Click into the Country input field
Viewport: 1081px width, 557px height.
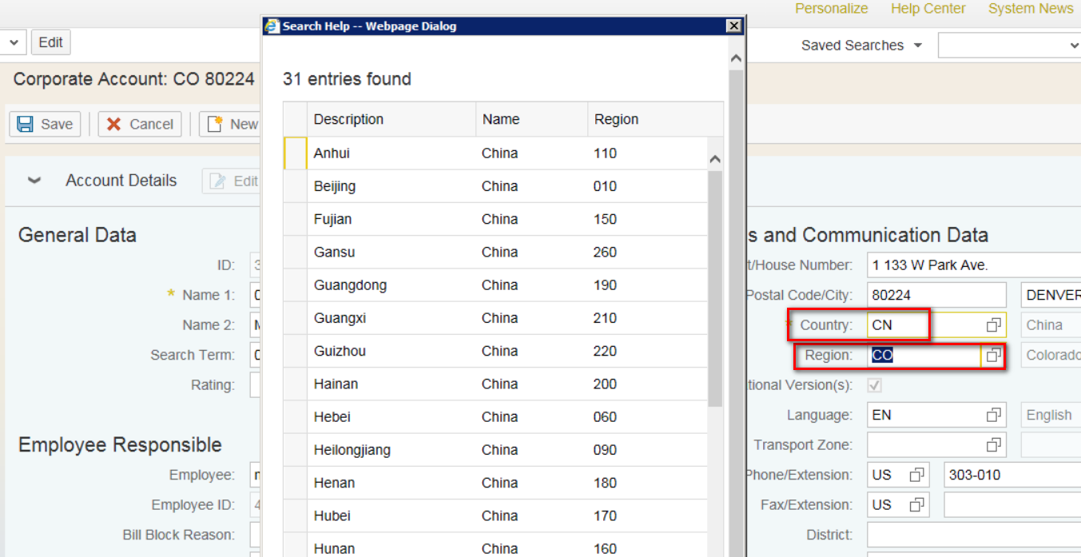coord(926,324)
